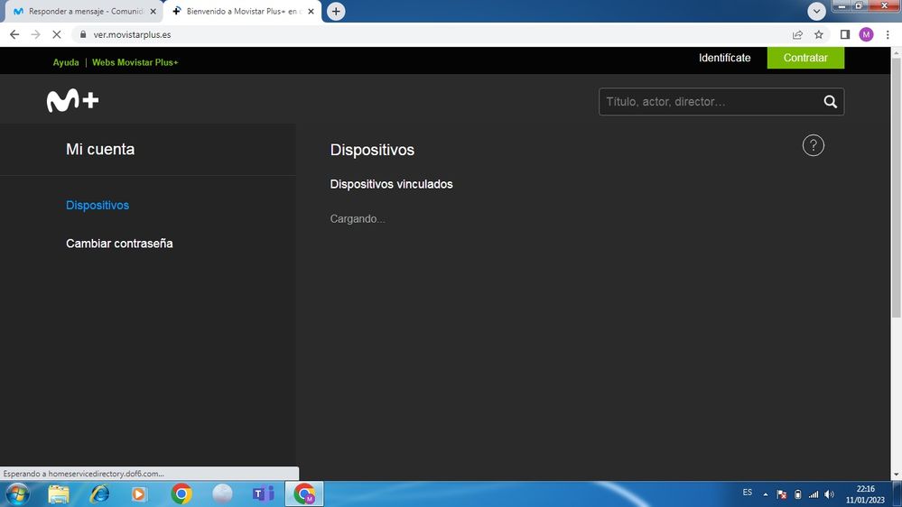
Task: Click the green Contratar button
Action: pos(805,58)
